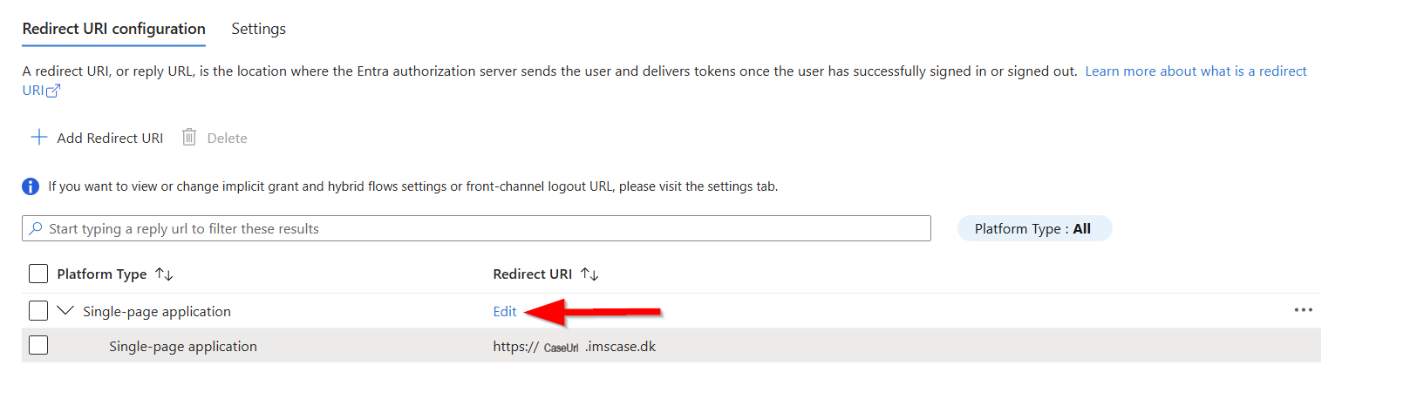
Task: Select the https imscase.dk redirect URI row
Action: 671,346
